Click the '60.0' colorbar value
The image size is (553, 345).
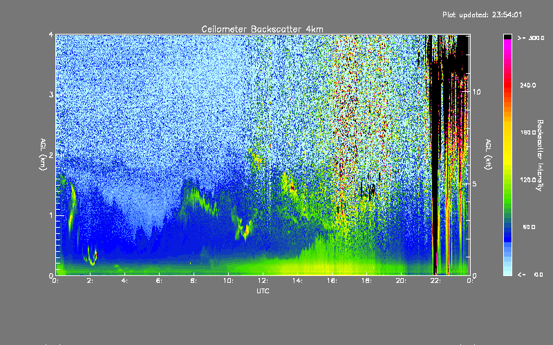(529, 227)
